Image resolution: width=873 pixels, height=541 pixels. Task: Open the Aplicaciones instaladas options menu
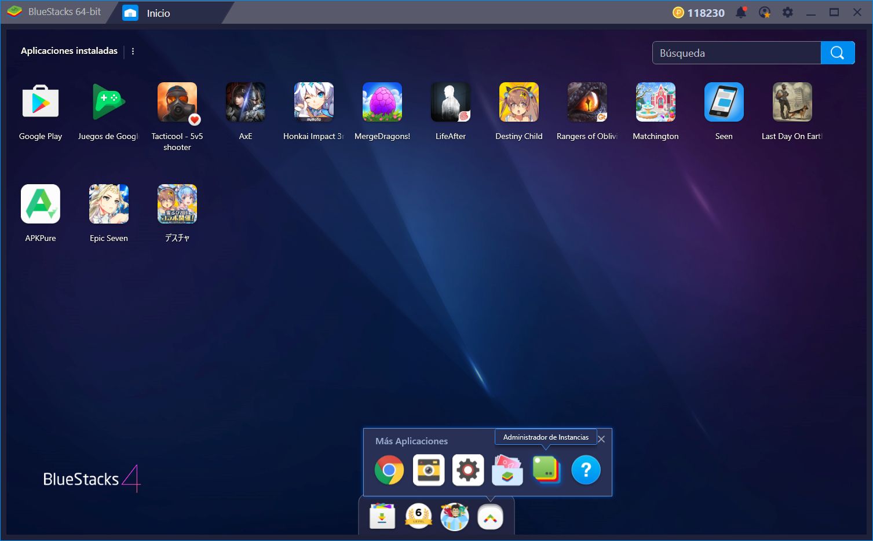pyautogui.click(x=133, y=51)
